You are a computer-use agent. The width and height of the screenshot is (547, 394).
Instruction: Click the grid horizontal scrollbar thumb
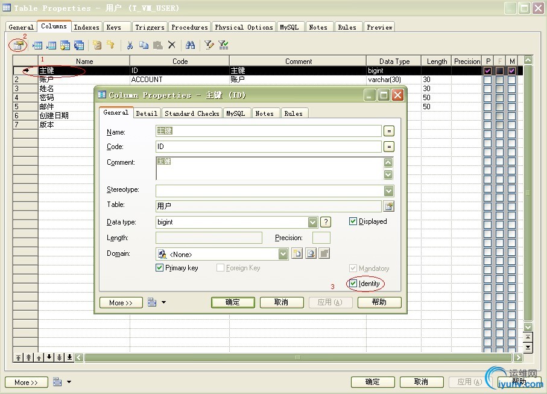(298, 357)
